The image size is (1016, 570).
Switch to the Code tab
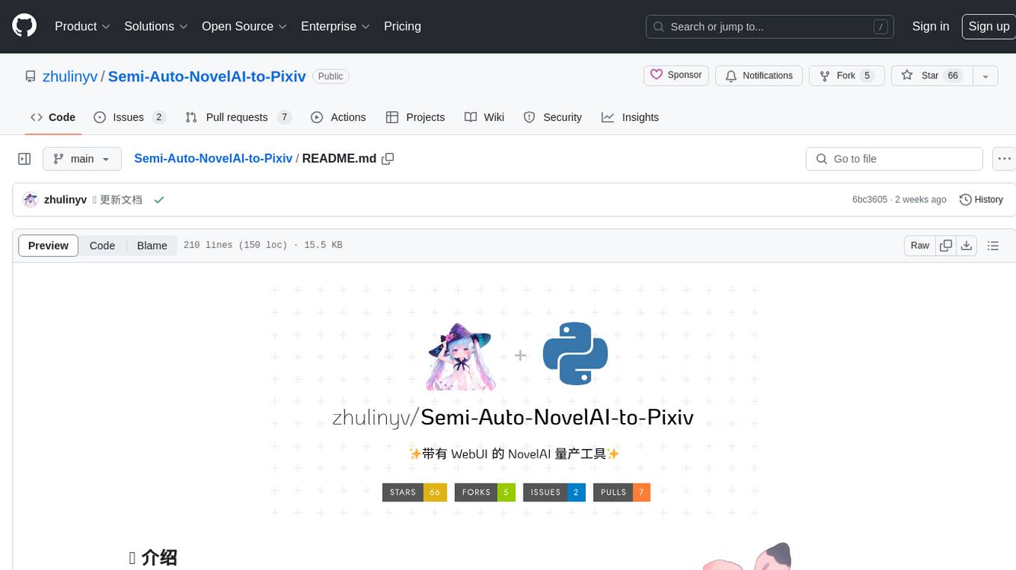53,117
